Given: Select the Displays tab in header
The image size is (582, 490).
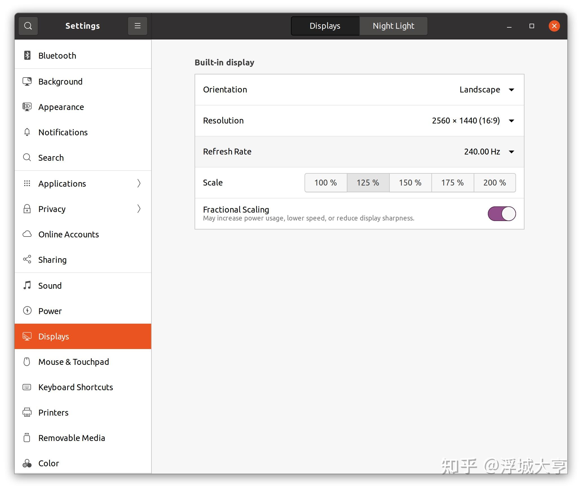Looking at the screenshot, I should [325, 26].
